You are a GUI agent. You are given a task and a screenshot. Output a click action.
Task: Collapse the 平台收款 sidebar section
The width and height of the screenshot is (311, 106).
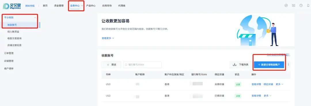click(x=35, y=18)
